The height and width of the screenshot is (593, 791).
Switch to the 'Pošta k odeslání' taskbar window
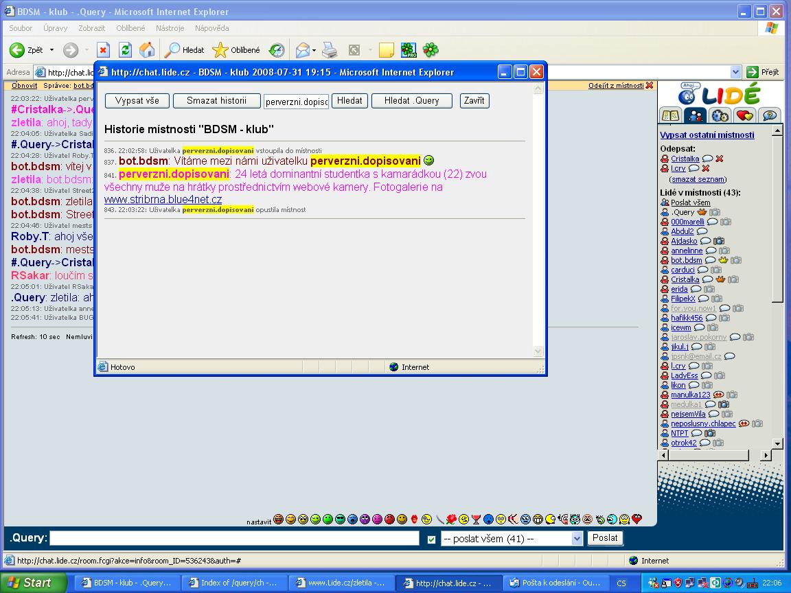point(555,583)
